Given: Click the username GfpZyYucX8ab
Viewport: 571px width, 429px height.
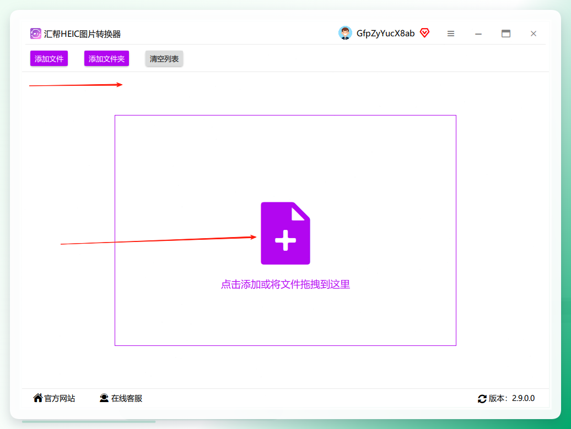Looking at the screenshot, I should [x=385, y=34].
